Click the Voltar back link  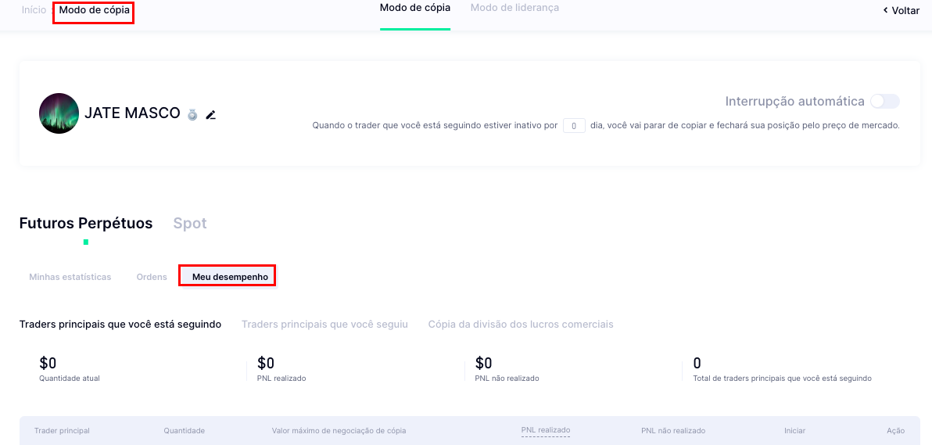tap(905, 11)
